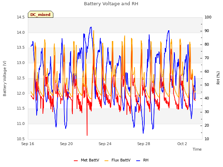Click the Met BattV red legend swatch
Screen dimensions: 223x167
click(76, 161)
